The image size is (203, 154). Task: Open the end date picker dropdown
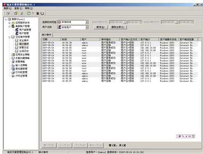[177, 22]
